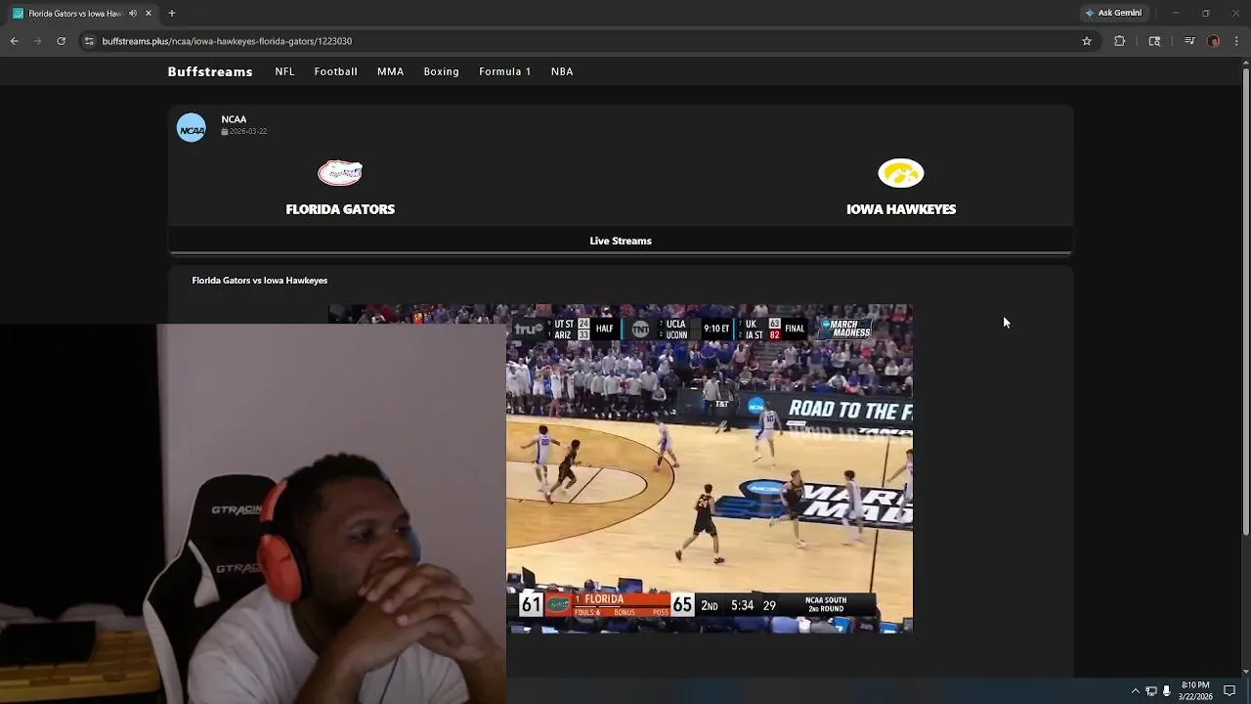Open the NFL menu item

(284, 71)
